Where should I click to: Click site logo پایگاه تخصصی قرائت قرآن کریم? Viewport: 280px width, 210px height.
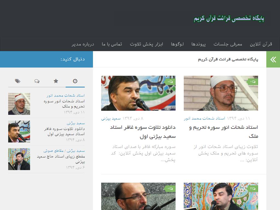(229, 19)
